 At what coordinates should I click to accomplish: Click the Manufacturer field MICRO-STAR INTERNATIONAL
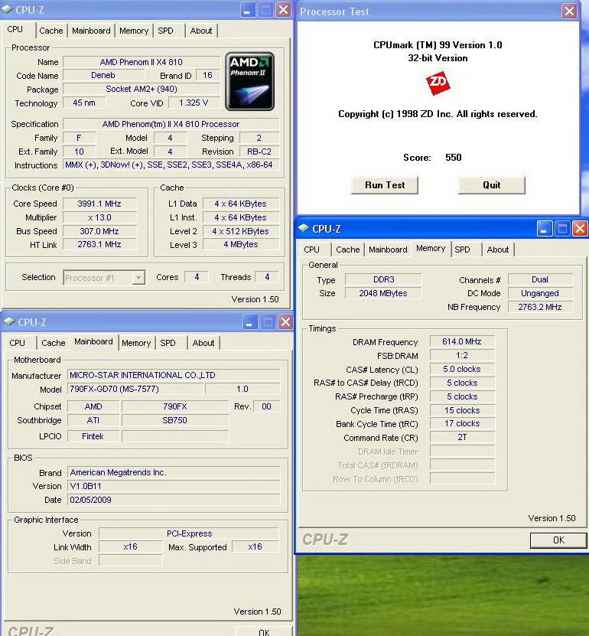coord(174,375)
